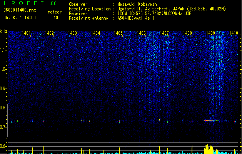The width and height of the screenshot is (242, 154).
Task: Click the 'Receiving Location' label
Action: click(90, 9)
